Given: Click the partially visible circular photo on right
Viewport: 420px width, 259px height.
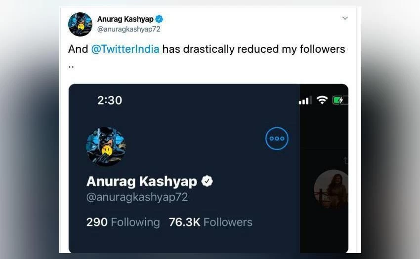Looking at the screenshot, I should (x=332, y=189).
